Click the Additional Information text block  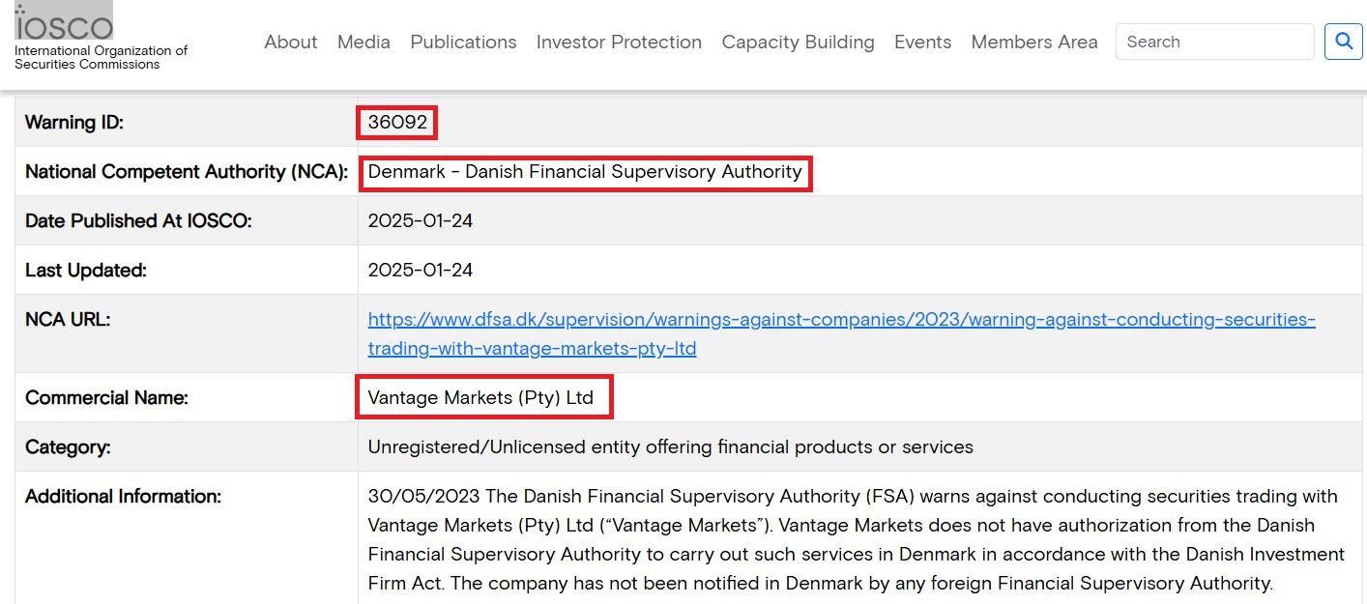pyautogui.click(x=856, y=539)
